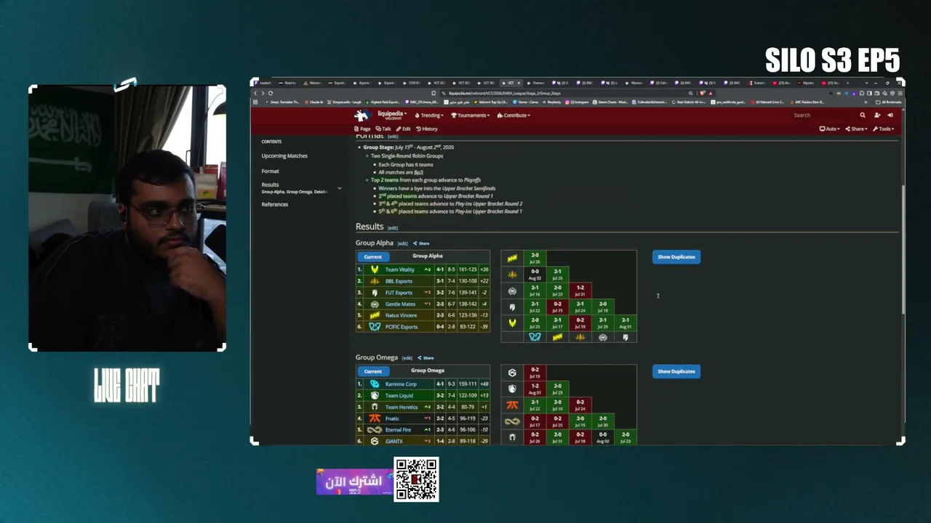
Task: Click Fnatic logo in Group Omega crosstable
Action: (512, 405)
